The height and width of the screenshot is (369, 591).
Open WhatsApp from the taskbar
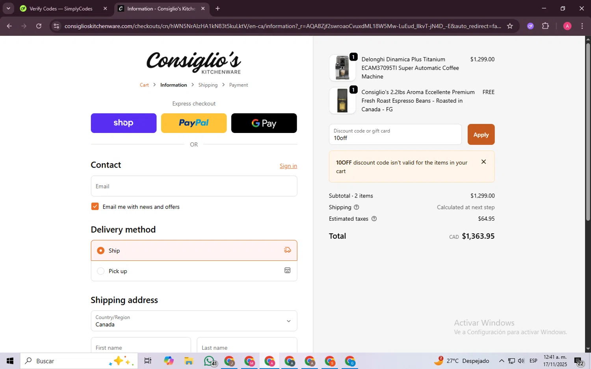(x=210, y=361)
